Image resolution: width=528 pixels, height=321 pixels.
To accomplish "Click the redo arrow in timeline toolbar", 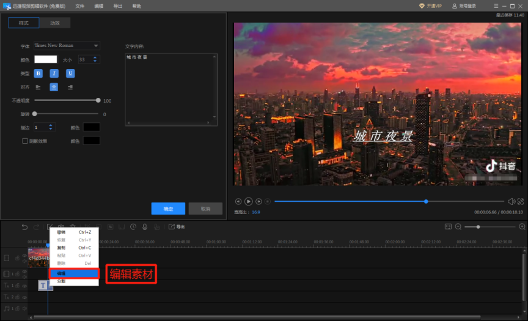I will (36, 227).
